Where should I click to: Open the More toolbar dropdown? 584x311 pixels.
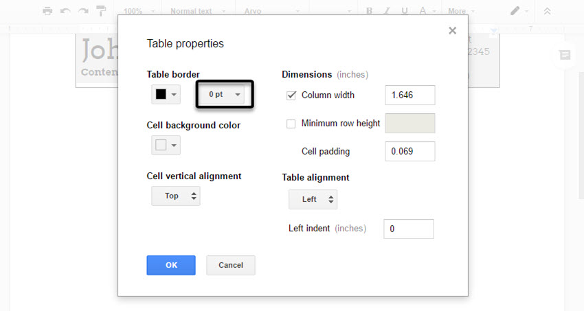point(462,11)
